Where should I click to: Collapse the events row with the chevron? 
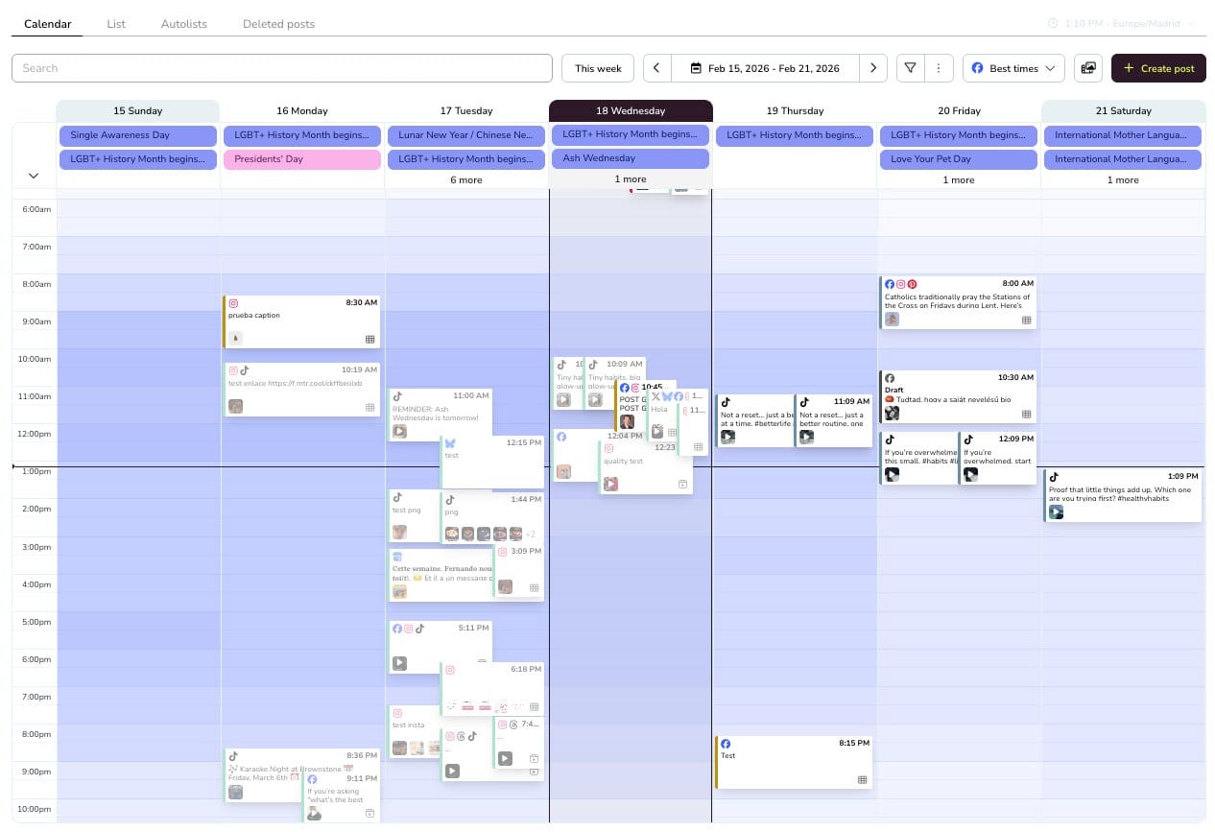(34, 176)
